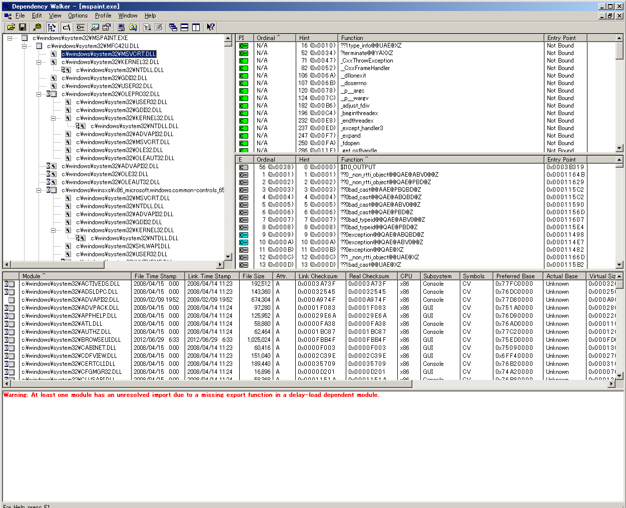626x508 pixels.
Task: Sort imports by PI column header
Action: 245,38
